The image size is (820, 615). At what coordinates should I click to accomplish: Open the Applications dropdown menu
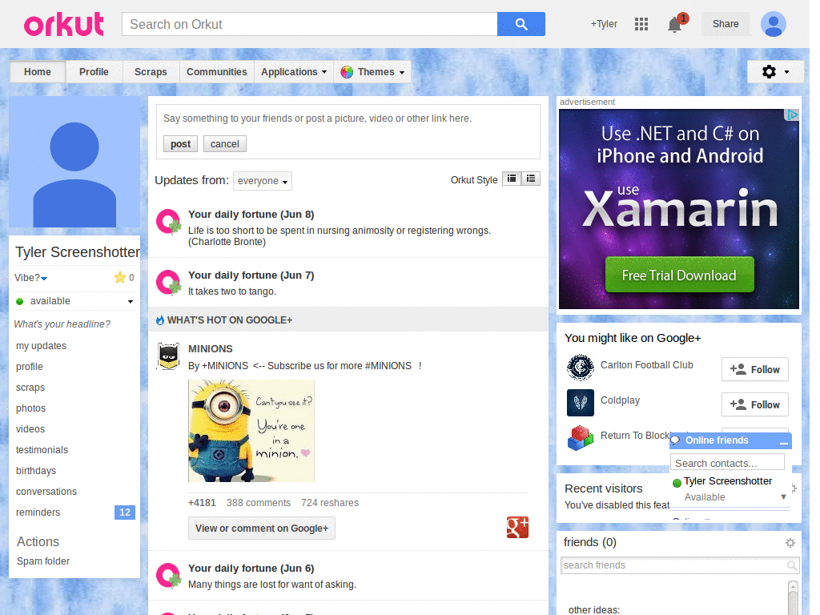pos(294,71)
